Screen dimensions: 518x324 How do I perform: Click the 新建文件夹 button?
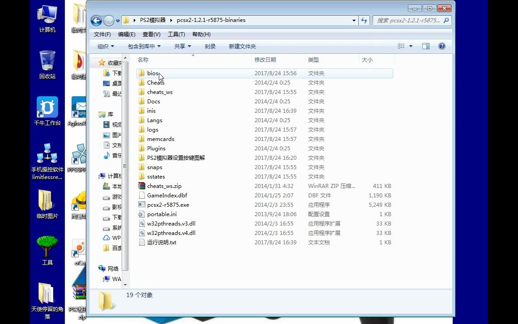[x=242, y=46]
